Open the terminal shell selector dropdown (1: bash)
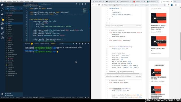181x102 pixels. pyautogui.click(x=66, y=44)
